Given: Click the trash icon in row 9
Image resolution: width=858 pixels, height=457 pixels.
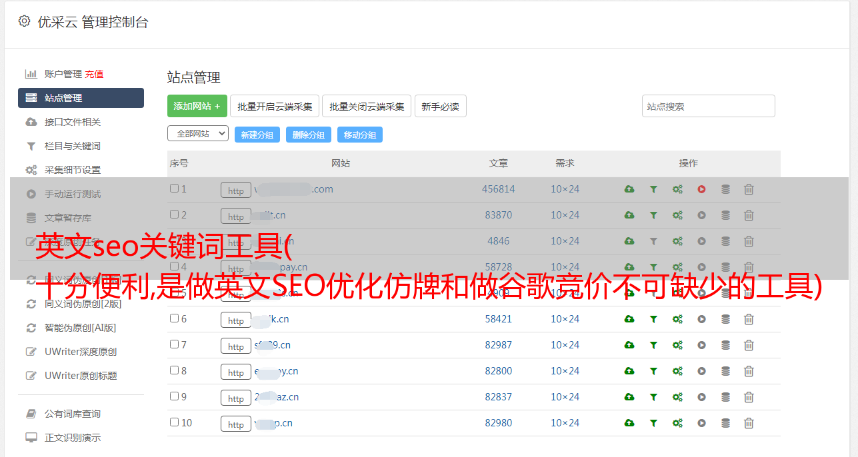Looking at the screenshot, I should (x=749, y=397).
